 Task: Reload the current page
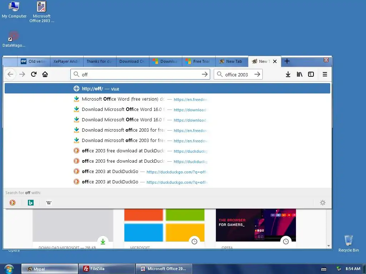click(x=34, y=74)
